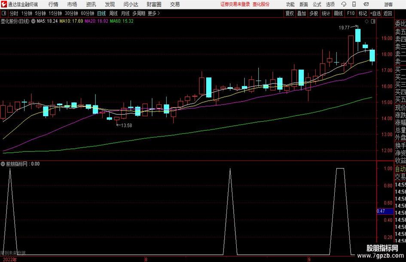This screenshot has width=406, height=262.
Task: Expand the 股朋指标网 sub-indicator dropdown arrow
Action: coord(3,164)
